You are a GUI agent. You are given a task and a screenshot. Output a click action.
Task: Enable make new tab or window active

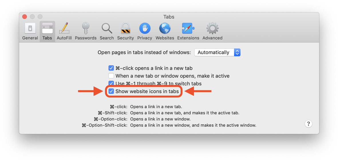(x=111, y=76)
